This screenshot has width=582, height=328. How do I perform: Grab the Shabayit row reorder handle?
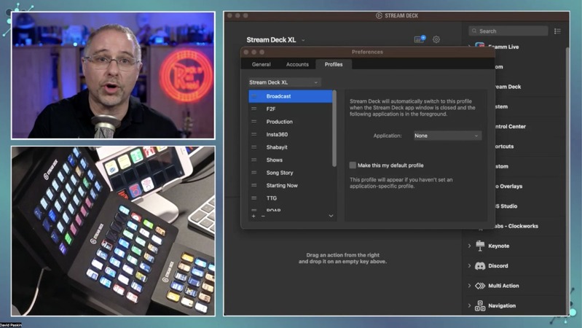click(254, 147)
